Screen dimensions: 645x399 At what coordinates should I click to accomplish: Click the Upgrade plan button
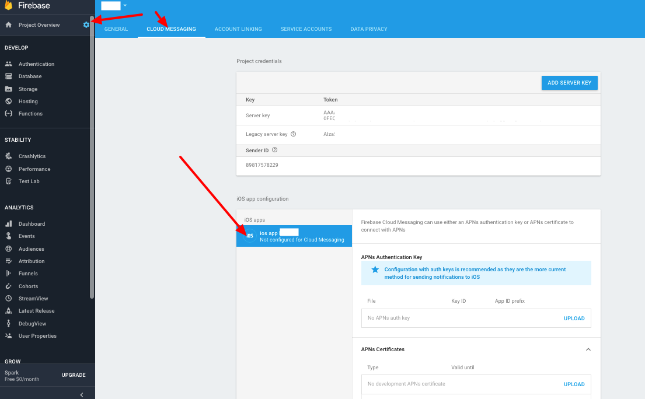coord(74,374)
